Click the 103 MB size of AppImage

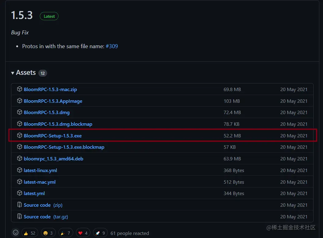click(x=231, y=101)
